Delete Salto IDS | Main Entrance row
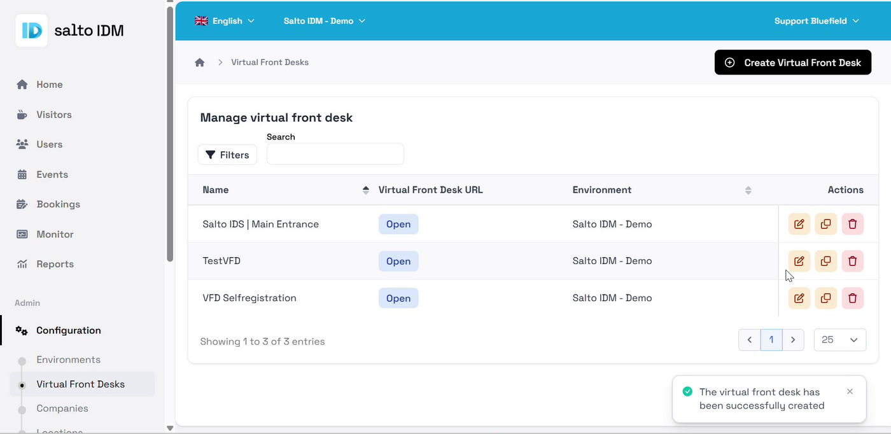The image size is (891, 434). point(853,224)
